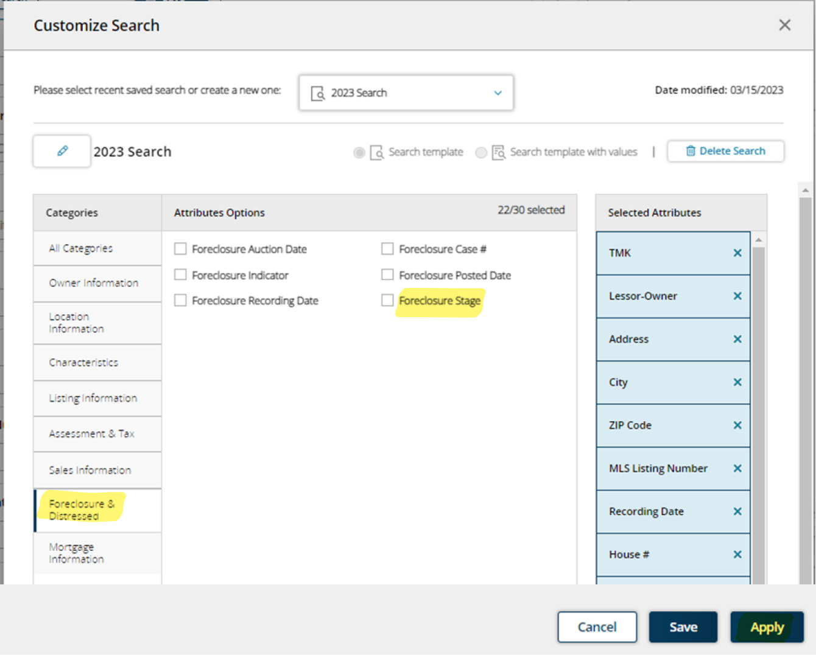Image resolution: width=816 pixels, height=655 pixels.
Task: Click the pencil icon to rename 2023 Search
Action: click(61, 151)
